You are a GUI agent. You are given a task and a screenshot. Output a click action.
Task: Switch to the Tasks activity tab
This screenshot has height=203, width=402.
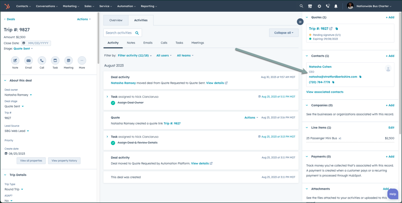(x=179, y=43)
